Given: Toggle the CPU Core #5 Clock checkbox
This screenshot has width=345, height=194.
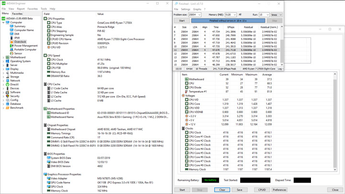Looking at the screenshot, I should point(186,153).
